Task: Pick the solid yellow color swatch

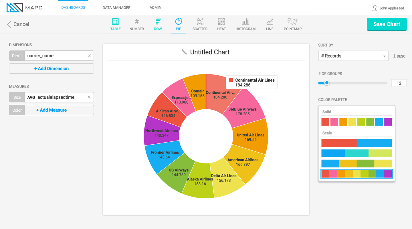Action: (352, 122)
